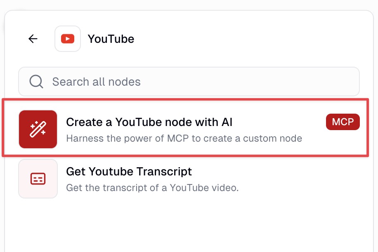Click the red transcript icon beside Get Youtube Transcript
The height and width of the screenshot is (252, 378).
tap(38, 178)
